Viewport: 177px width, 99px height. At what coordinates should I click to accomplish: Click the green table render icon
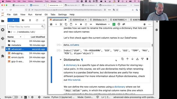click(114, 24)
